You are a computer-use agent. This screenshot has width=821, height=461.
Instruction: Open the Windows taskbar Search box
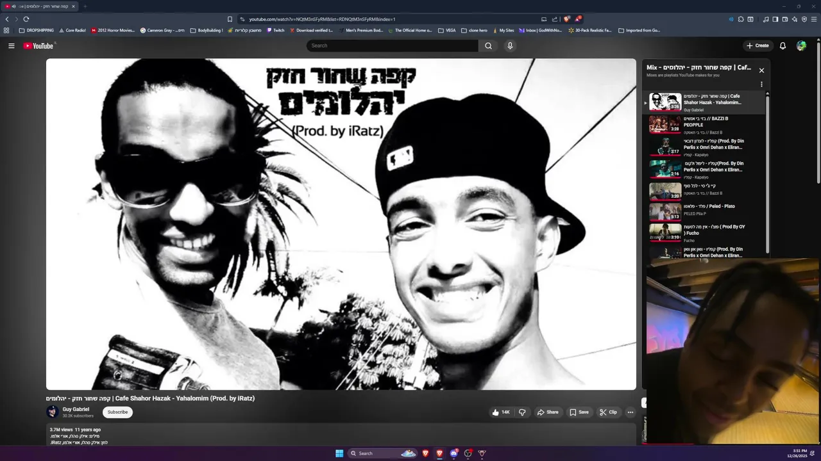click(382, 453)
